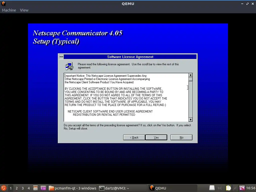The image size is (256, 192).
Task: Minimize the QEMU window
Action: coord(242,3)
